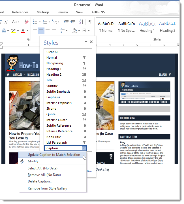
Task: Choose Remove from Style Gallery
Action: [x=52, y=188]
